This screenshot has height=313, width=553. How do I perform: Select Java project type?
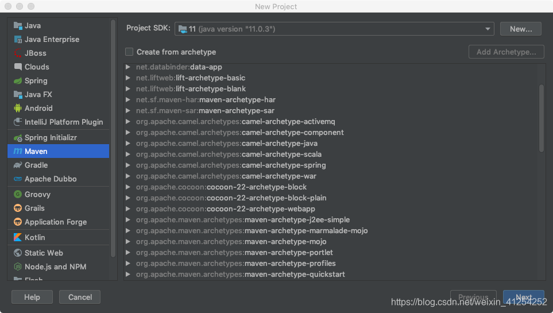coord(58,25)
